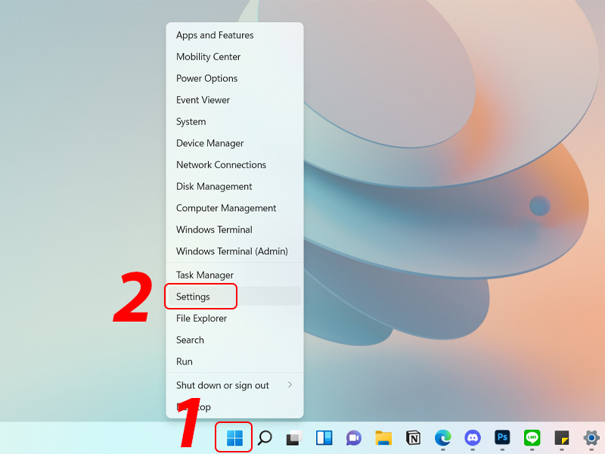Launch the Teams Chat taskbar icon
605x454 pixels.
point(354,438)
